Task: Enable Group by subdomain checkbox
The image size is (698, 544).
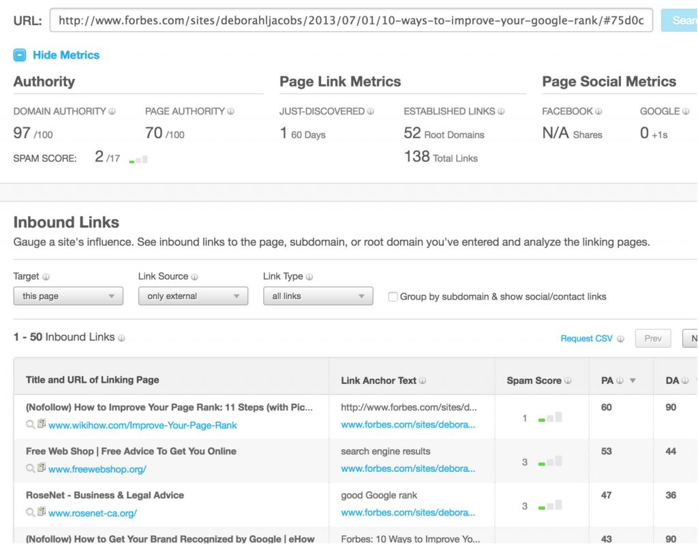Action: [x=393, y=297]
